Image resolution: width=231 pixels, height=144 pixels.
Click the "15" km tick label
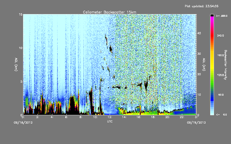pyautogui.click(x=21, y=14)
